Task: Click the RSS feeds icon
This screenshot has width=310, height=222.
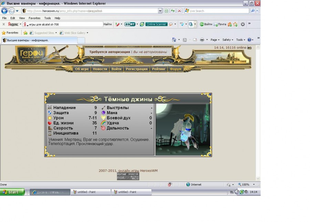Action: [x=185, y=40]
